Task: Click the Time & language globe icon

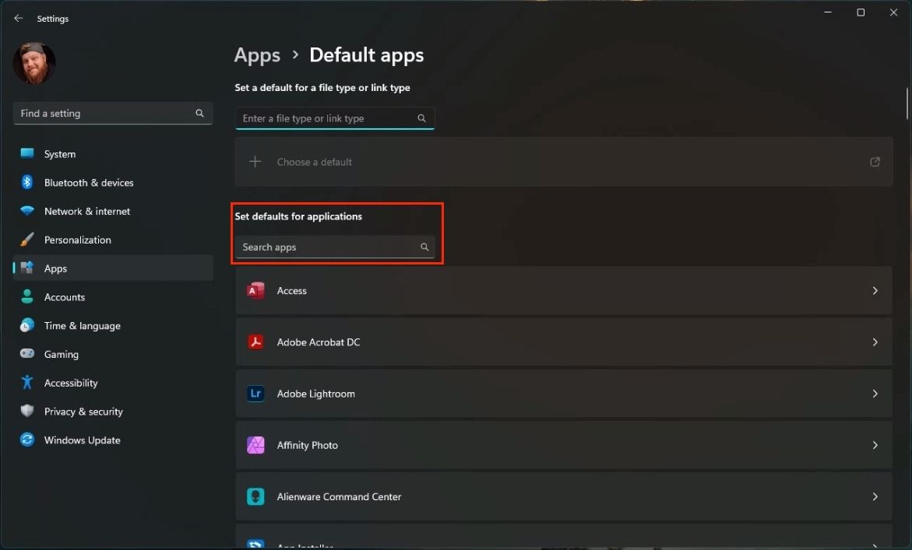Action: pos(27,325)
